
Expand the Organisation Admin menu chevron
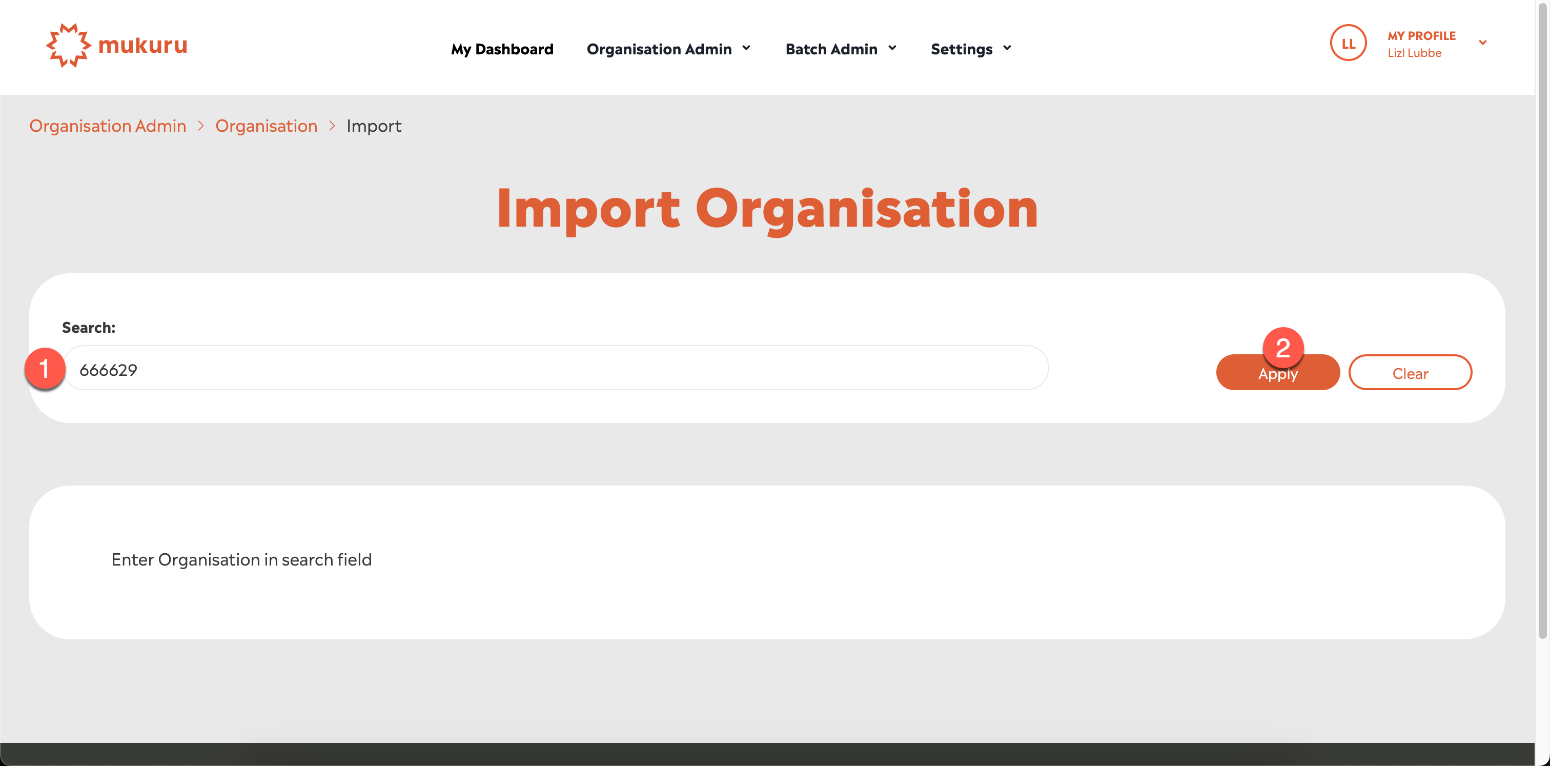(x=746, y=48)
